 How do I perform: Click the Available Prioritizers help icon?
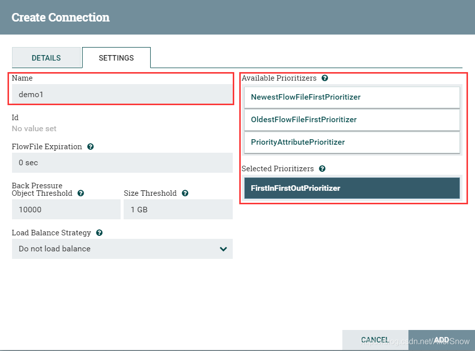[x=325, y=78]
